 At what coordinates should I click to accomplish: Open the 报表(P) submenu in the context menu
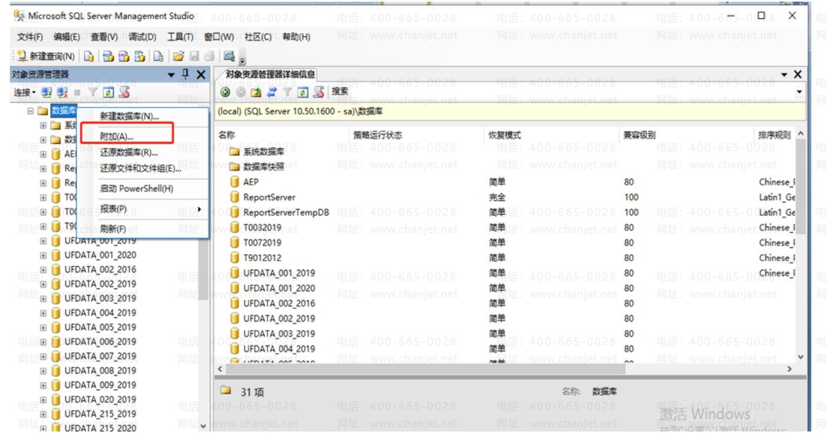143,209
